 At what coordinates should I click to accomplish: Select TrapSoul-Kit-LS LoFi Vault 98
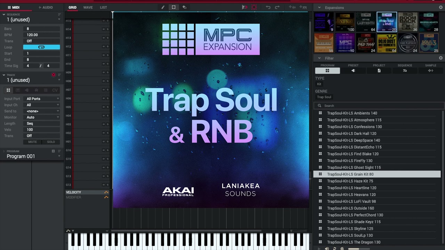coord(377,201)
